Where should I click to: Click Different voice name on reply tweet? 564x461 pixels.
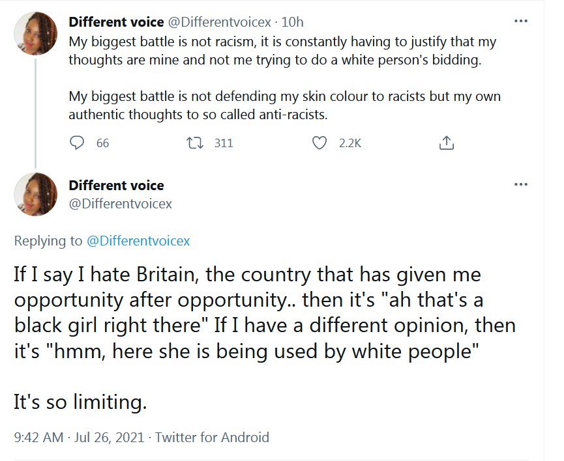[x=116, y=186]
